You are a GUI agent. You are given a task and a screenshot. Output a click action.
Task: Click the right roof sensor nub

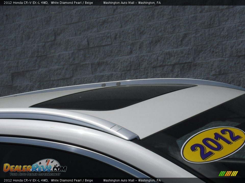[118, 84]
